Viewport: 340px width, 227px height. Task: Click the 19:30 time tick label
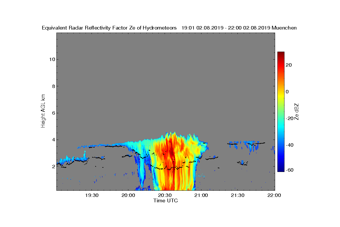(92, 195)
